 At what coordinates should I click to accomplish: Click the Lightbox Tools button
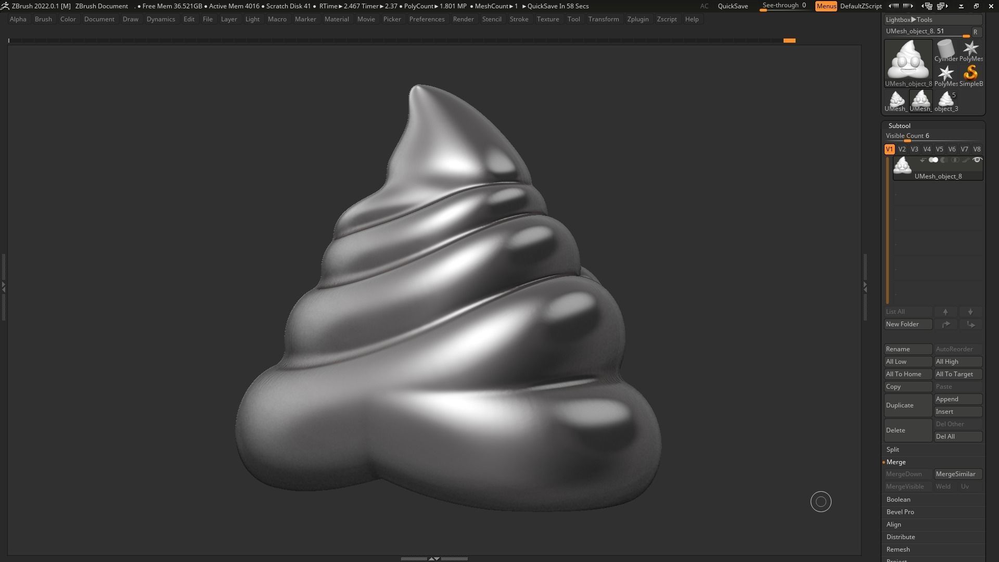click(x=933, y=20)
